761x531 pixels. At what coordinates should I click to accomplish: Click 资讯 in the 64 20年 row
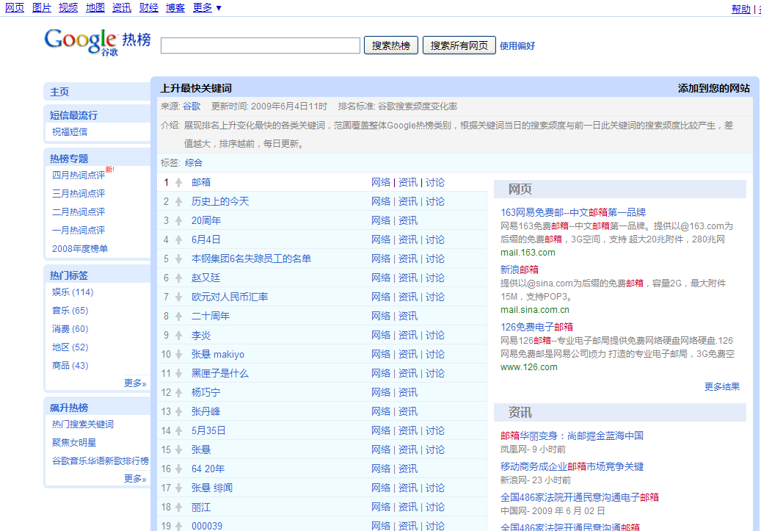coord(408,469)
